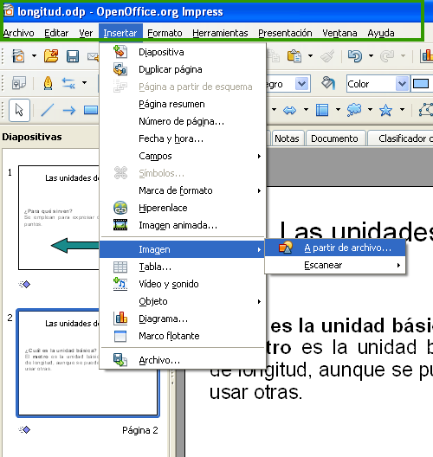Open the Flowchart shapes dropdown arrow
Screen dimensions: 433x457
pos(338,110)
